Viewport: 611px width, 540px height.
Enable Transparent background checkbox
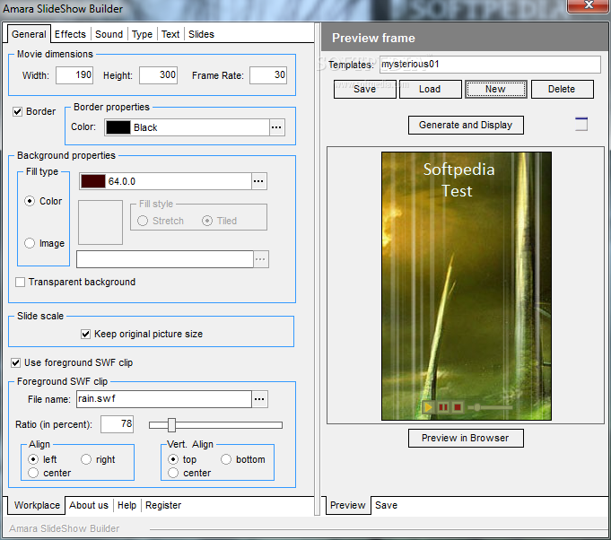pos(21,282)
